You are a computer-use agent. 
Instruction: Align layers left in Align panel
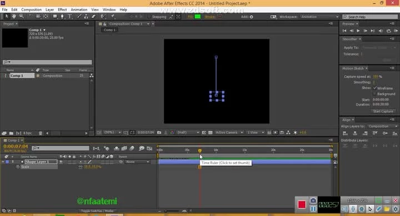click(345, 133)
